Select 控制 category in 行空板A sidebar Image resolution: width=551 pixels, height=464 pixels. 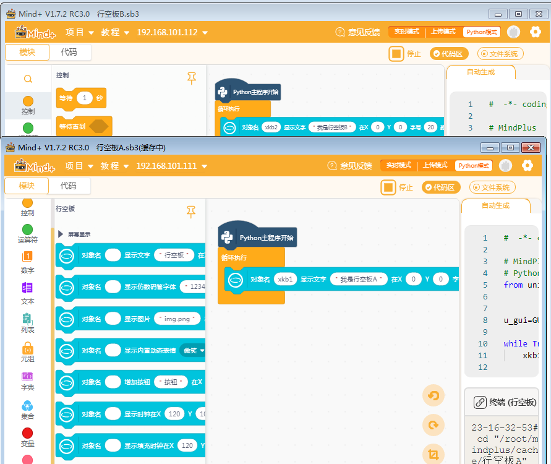point(27,208)
